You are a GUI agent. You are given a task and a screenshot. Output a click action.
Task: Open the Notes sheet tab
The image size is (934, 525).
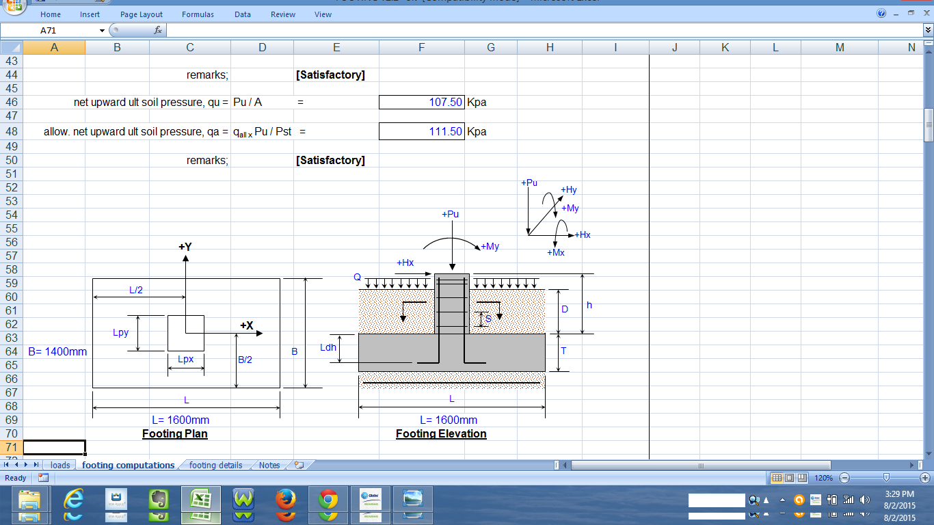269,465
